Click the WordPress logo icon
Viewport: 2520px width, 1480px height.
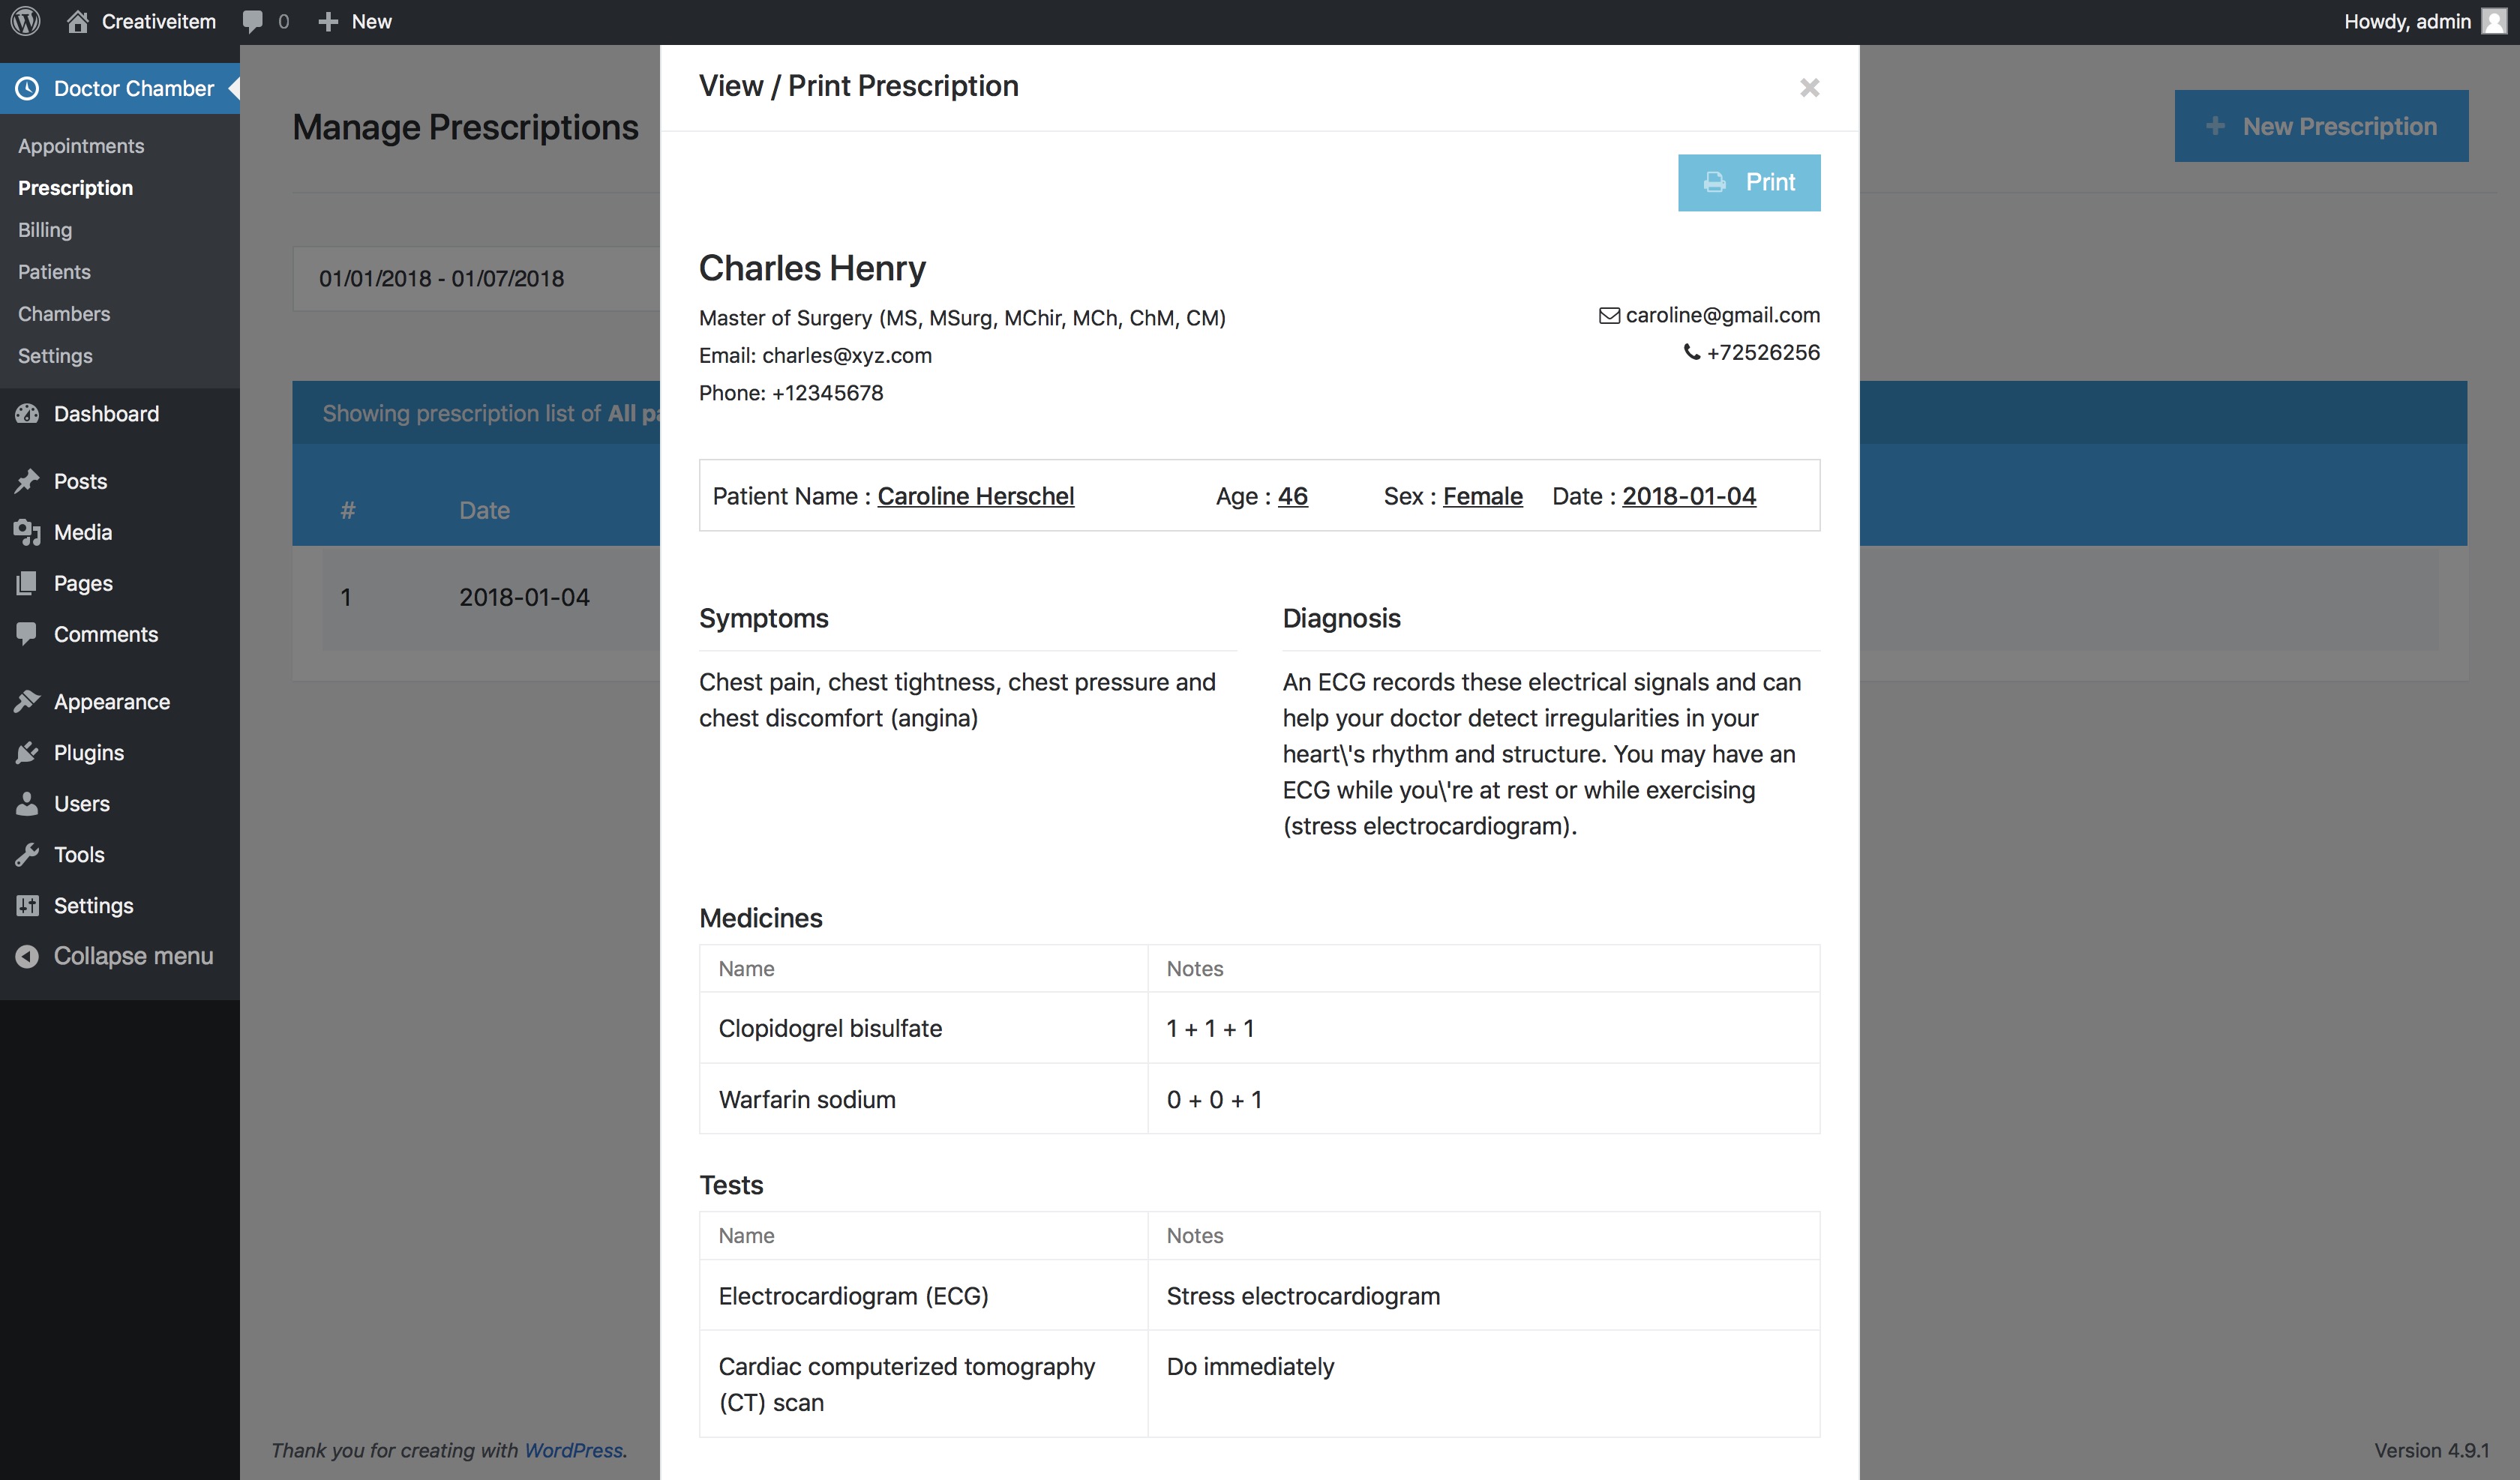25,21
